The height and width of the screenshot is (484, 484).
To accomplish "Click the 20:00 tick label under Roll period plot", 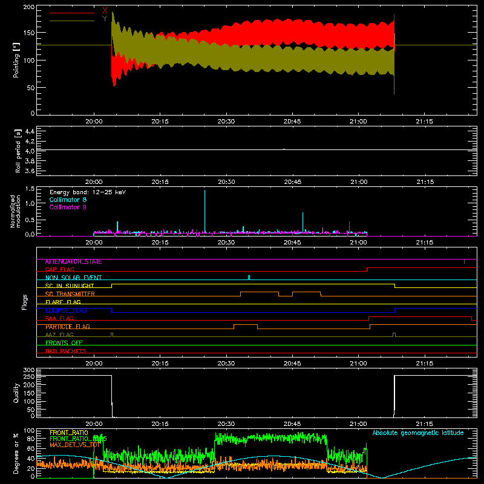I will tap(94, 182).
